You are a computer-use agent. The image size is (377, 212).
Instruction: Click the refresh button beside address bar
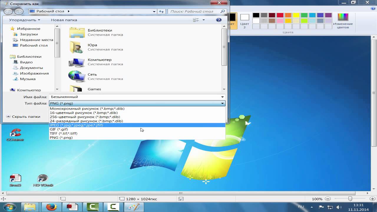pos(161,11)
